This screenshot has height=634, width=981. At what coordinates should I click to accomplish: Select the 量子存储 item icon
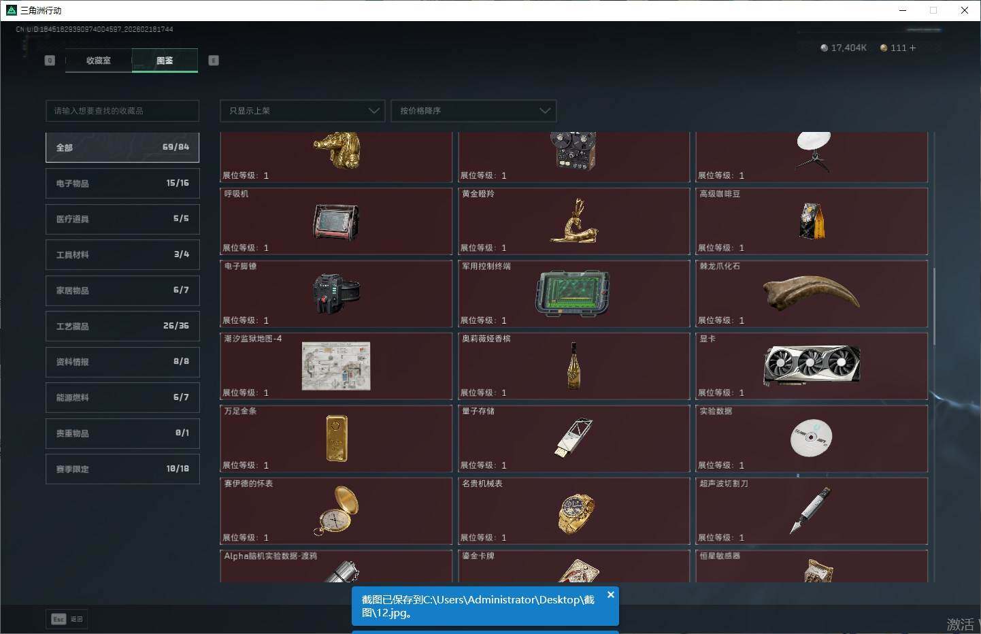pos(573,438)
